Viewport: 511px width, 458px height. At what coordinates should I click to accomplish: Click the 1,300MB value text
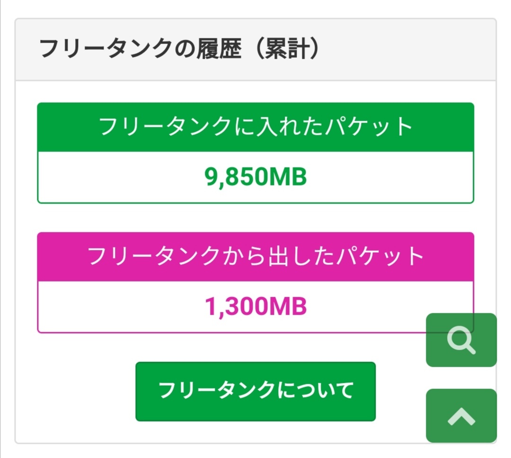coord(255,307)
